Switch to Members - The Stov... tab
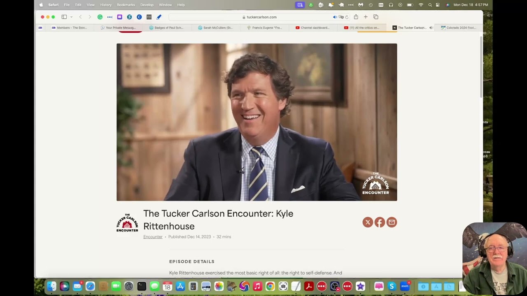Screen dimensions: 527x296 69,28
